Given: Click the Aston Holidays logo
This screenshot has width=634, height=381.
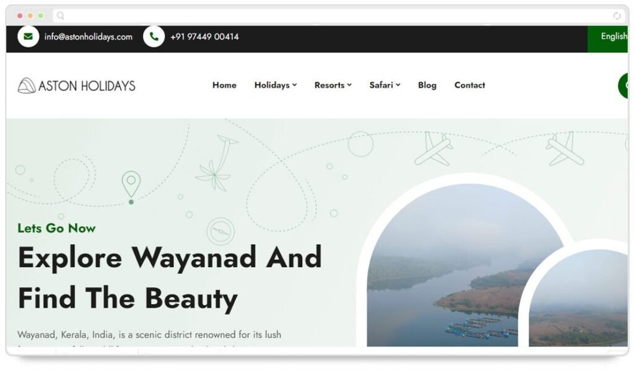Looking at the screenshot, I should pos(76,85).
